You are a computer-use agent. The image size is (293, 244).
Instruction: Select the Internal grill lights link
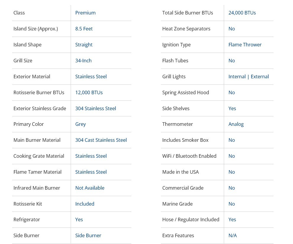pos(237,77)
